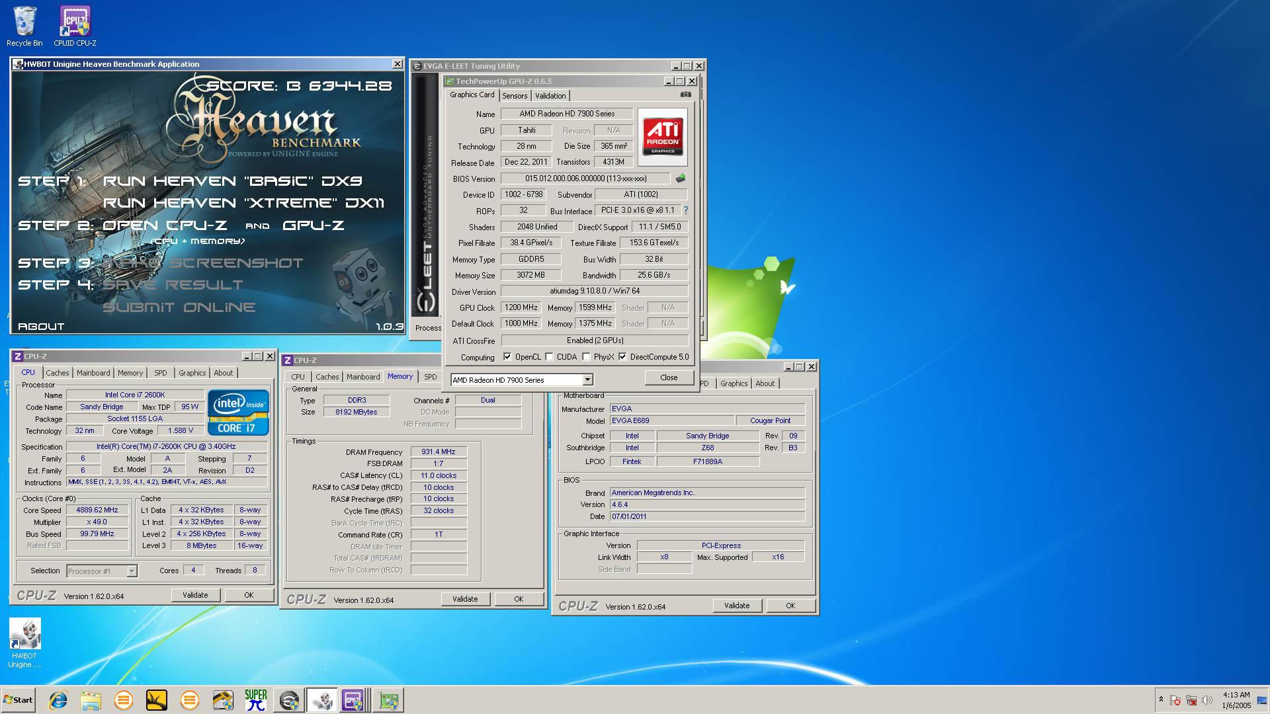Click the GPU Clock 1200 MHz field
This screenshot has width=1270, height=714.
tap(521, 307)
